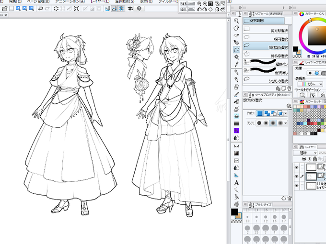
Task: Select the Gradient tool
Action: pyautogui.click(x=236, y=153)
